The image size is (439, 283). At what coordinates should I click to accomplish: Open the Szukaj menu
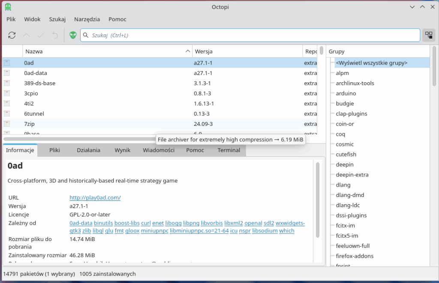click(x=57, y=19)
